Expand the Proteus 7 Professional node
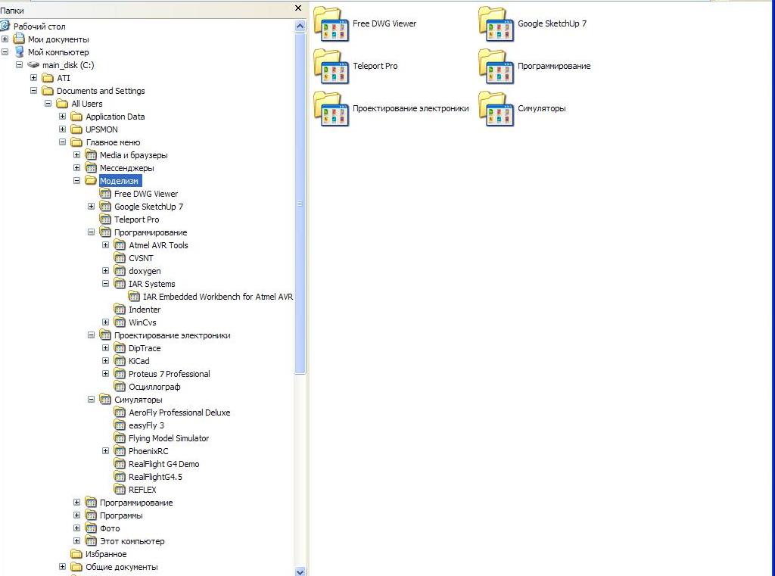Screen dimensions: 775x576 [x=105, y=373]
